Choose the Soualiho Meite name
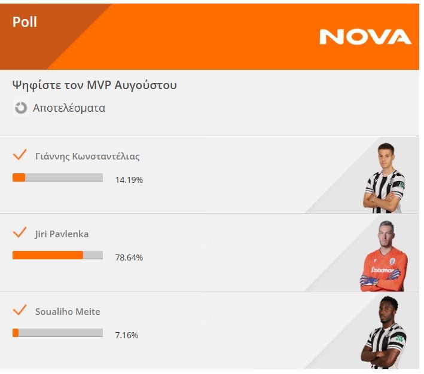 pos(68,312)
